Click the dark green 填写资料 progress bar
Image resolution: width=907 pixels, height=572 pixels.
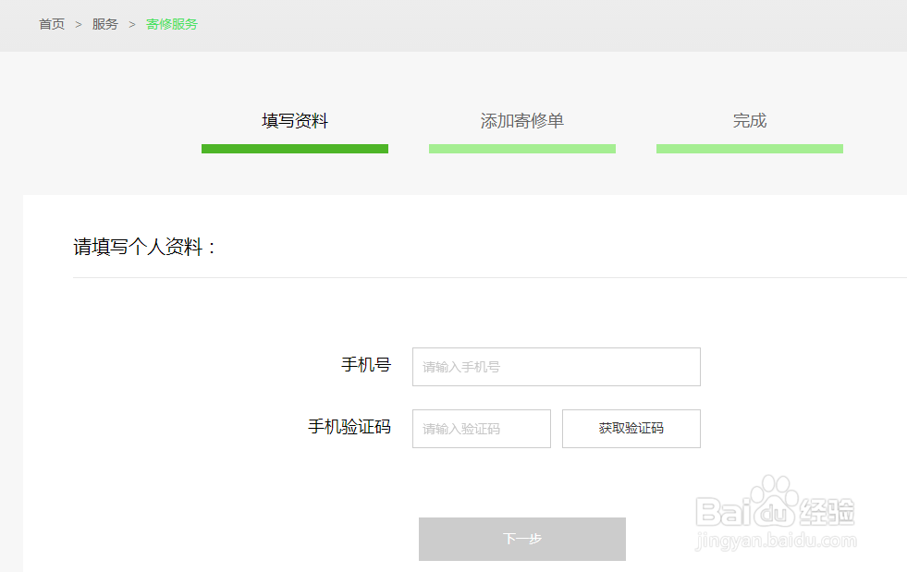coord(294,148)
